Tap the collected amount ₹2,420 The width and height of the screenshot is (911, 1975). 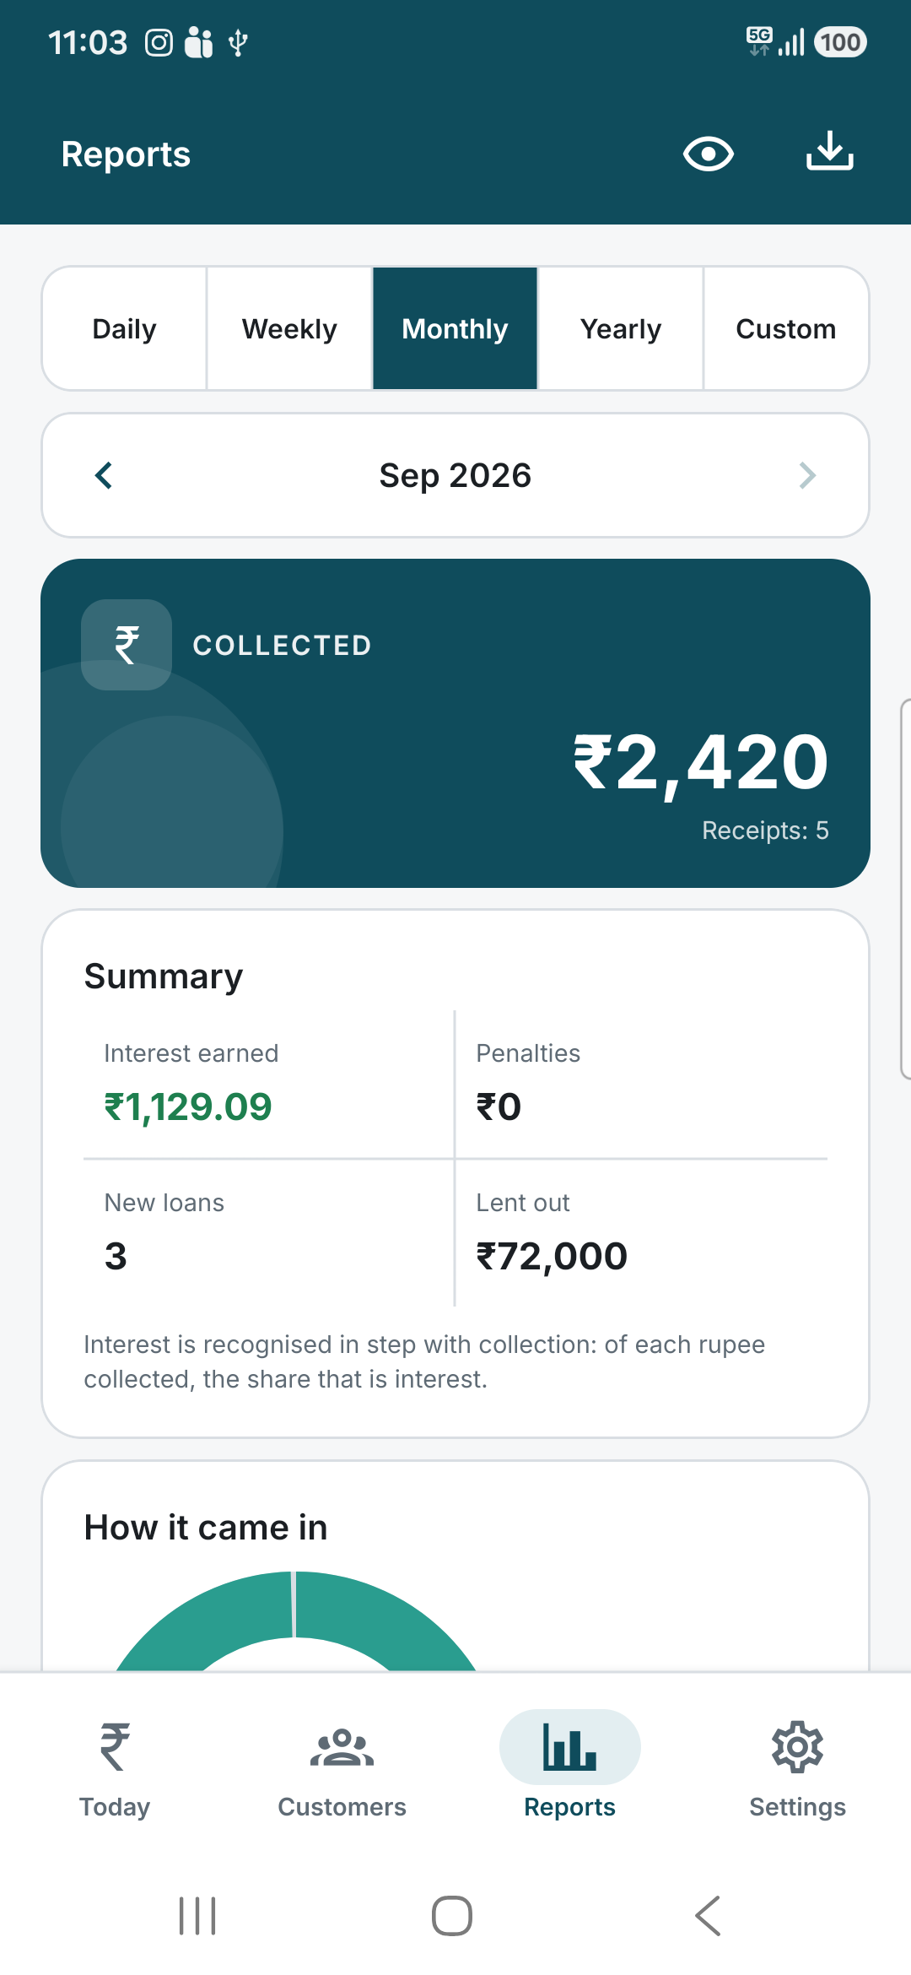pos(701,763)
